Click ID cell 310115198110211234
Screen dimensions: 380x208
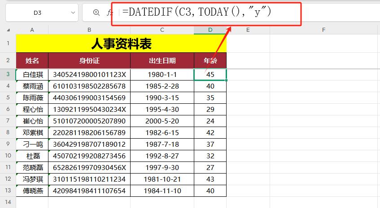coord(89,179)
